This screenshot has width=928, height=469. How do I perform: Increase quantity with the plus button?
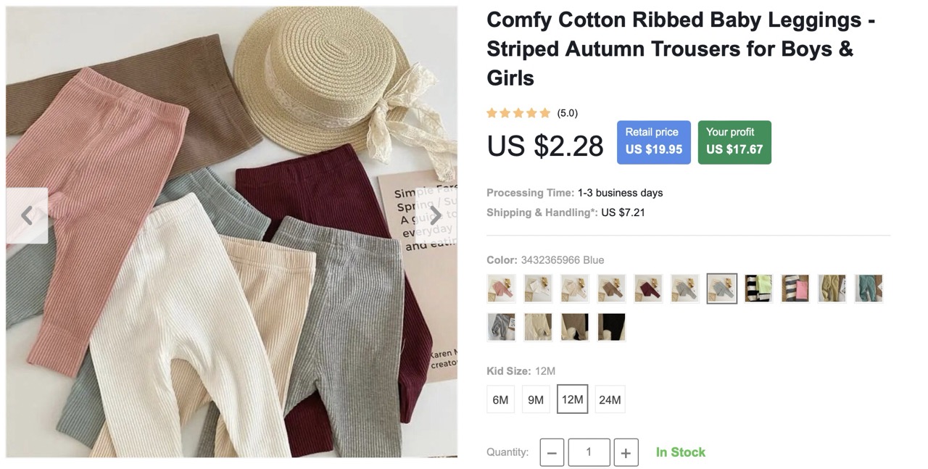coord(626,452)
